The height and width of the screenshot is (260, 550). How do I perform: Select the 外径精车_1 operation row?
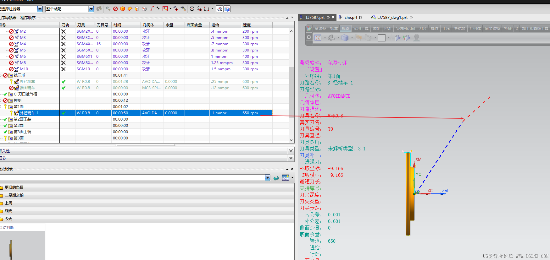[136, 113]
